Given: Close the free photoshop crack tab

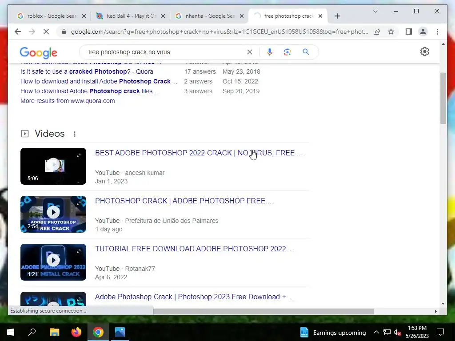Looking at the screenshot, I should (320, 16).
